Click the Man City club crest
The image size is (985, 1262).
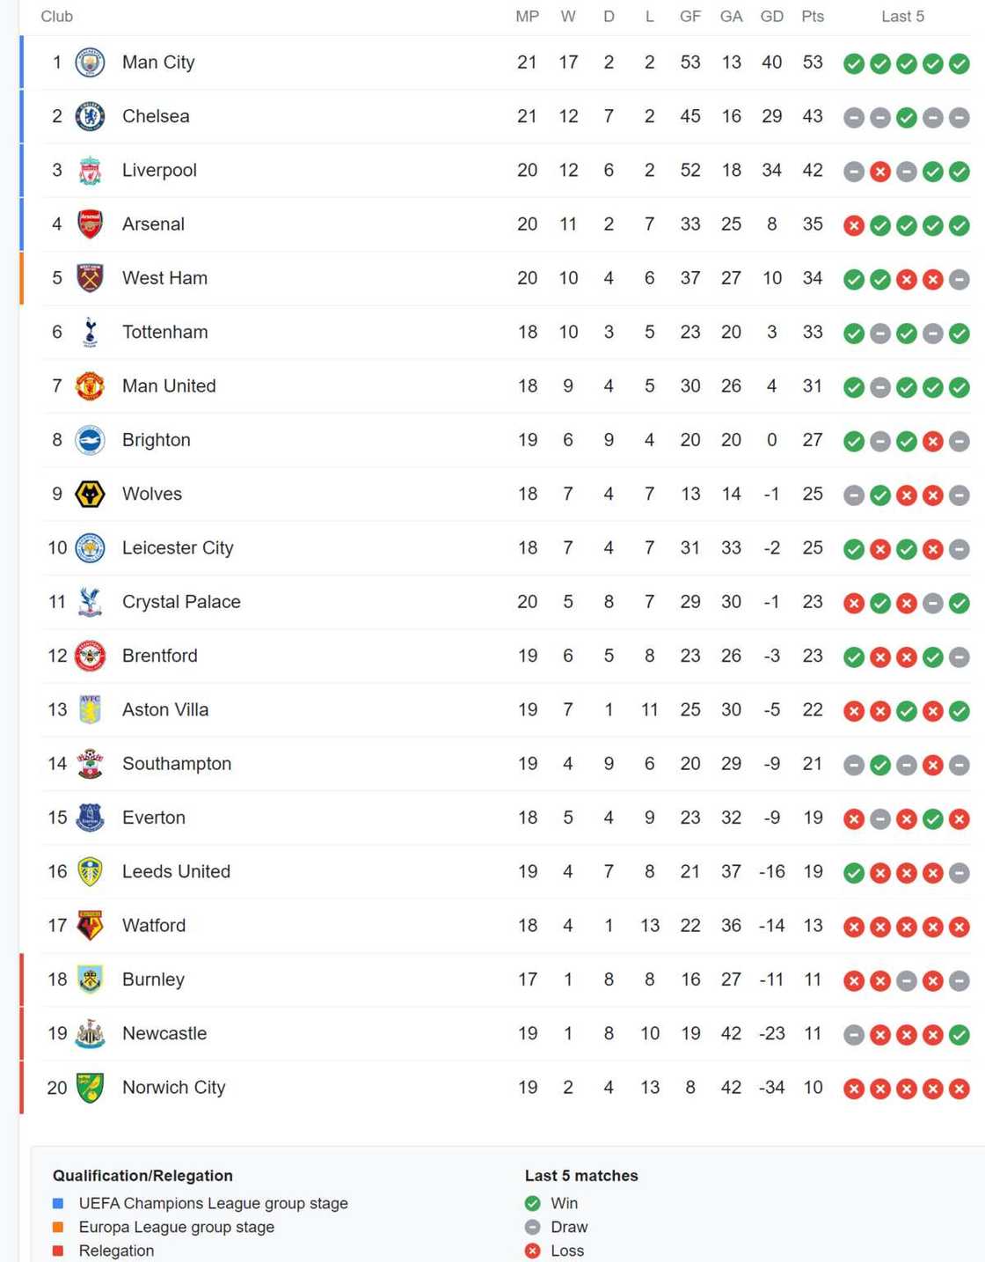[90, 62]
